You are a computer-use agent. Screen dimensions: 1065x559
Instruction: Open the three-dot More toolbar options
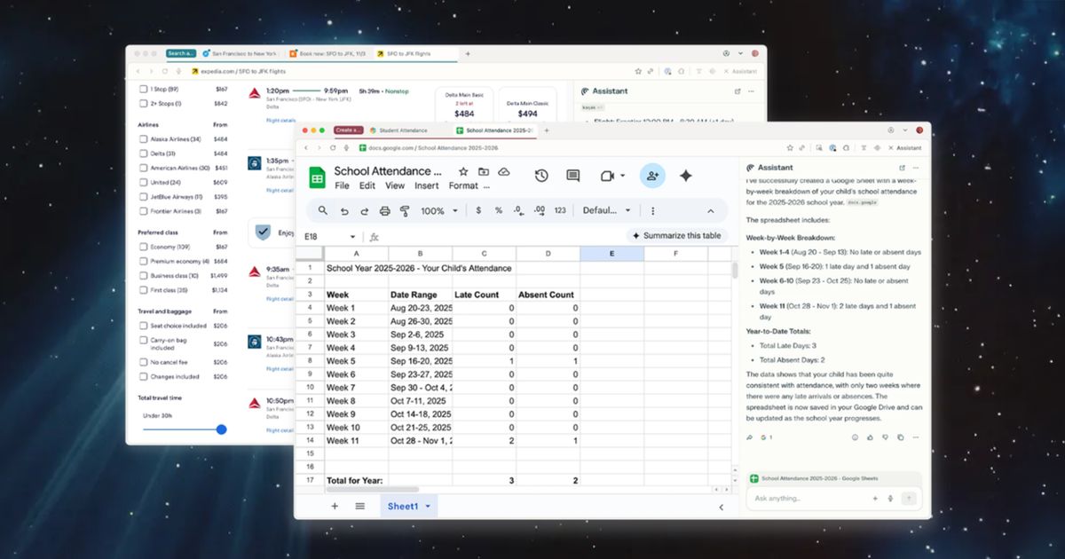pyautogui.click(x=653, y=211)
